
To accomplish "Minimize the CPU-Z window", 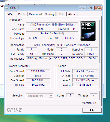I will tap(82, 8).
